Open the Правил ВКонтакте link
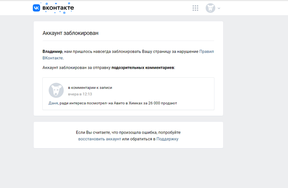The height and width of the screenshot is (188, 288). pos(207,52)
